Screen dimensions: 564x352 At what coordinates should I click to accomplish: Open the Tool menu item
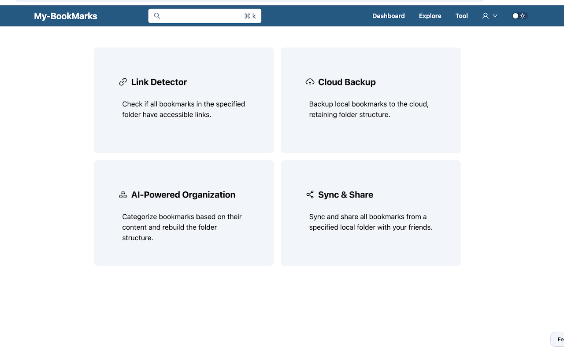pyautogui.click(x=462, y=16)
